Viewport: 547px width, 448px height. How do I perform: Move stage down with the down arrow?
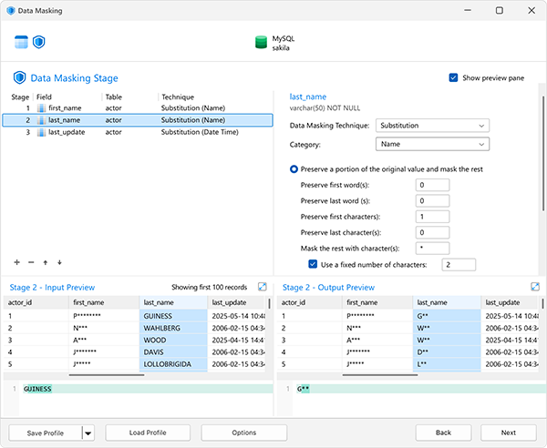click(59, 262)
